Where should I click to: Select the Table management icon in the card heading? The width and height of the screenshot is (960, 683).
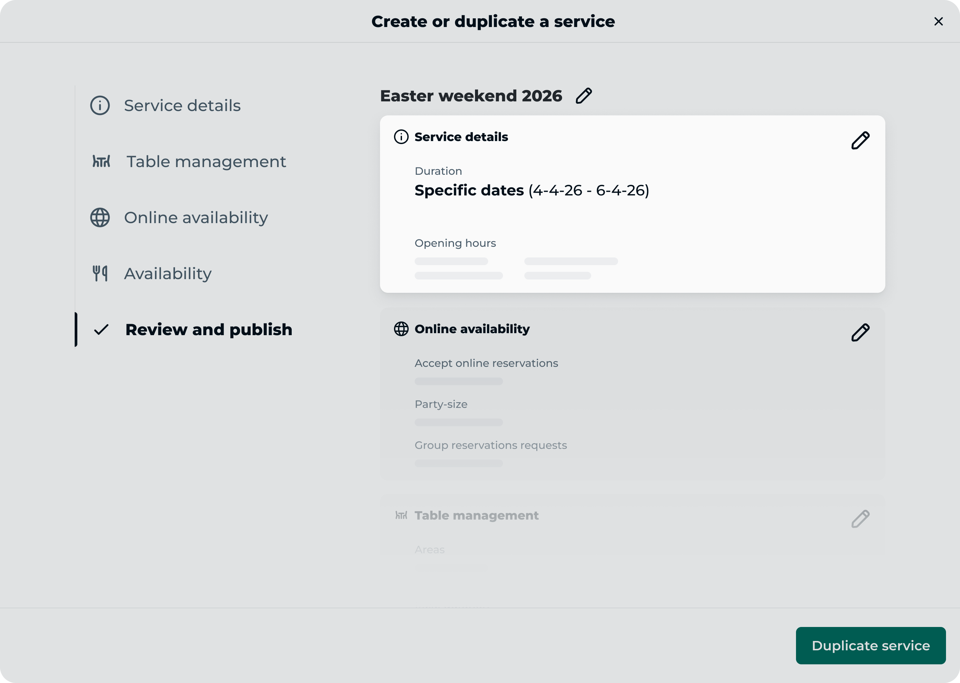click(402, 515)
